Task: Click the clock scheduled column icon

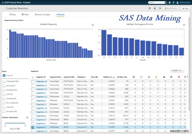Action: (x=149, y=77)
